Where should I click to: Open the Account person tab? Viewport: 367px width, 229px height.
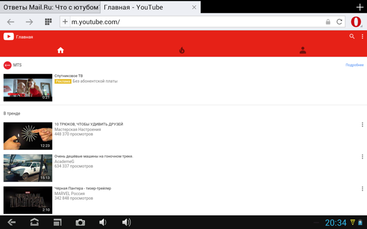coord(303,50)
